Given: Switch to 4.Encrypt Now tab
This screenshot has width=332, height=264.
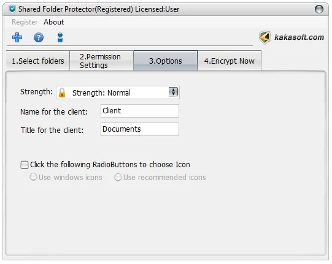Looking at the screenshot, I should point(230,61).
